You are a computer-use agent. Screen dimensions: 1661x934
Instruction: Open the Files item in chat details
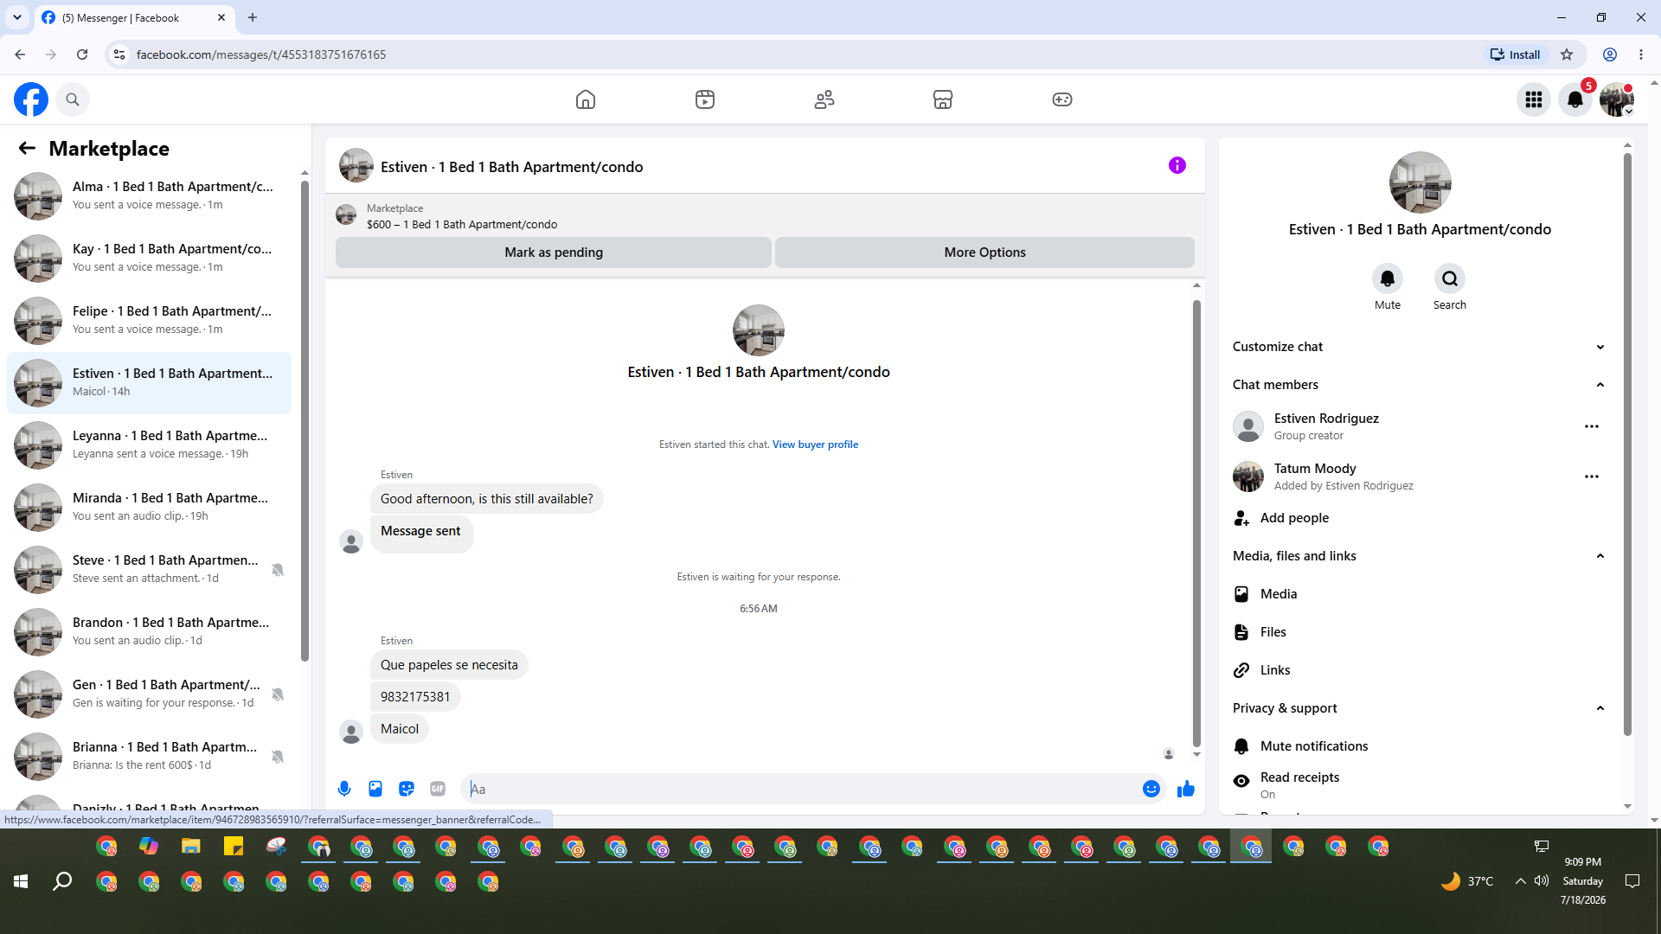coord(1419,632)
